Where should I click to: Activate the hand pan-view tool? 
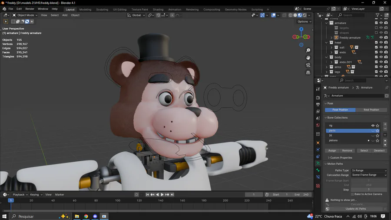308,58
